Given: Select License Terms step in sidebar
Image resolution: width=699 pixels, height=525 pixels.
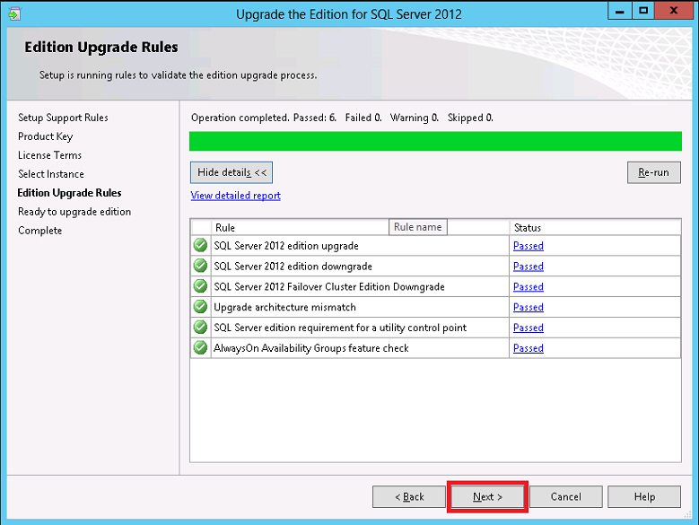Looking at the screenshot, I should coord(49,155).
